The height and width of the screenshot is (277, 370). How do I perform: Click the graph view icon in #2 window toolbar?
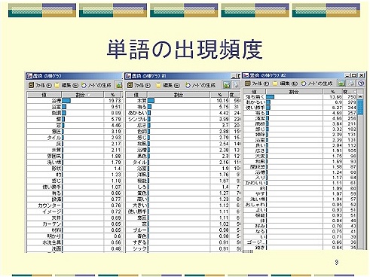point(341,84)
